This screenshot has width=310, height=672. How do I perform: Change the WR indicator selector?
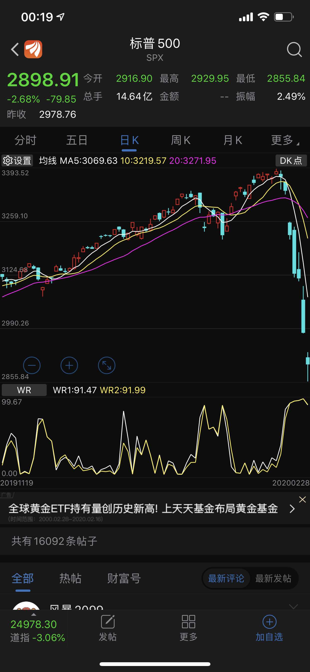pos(24,390)
